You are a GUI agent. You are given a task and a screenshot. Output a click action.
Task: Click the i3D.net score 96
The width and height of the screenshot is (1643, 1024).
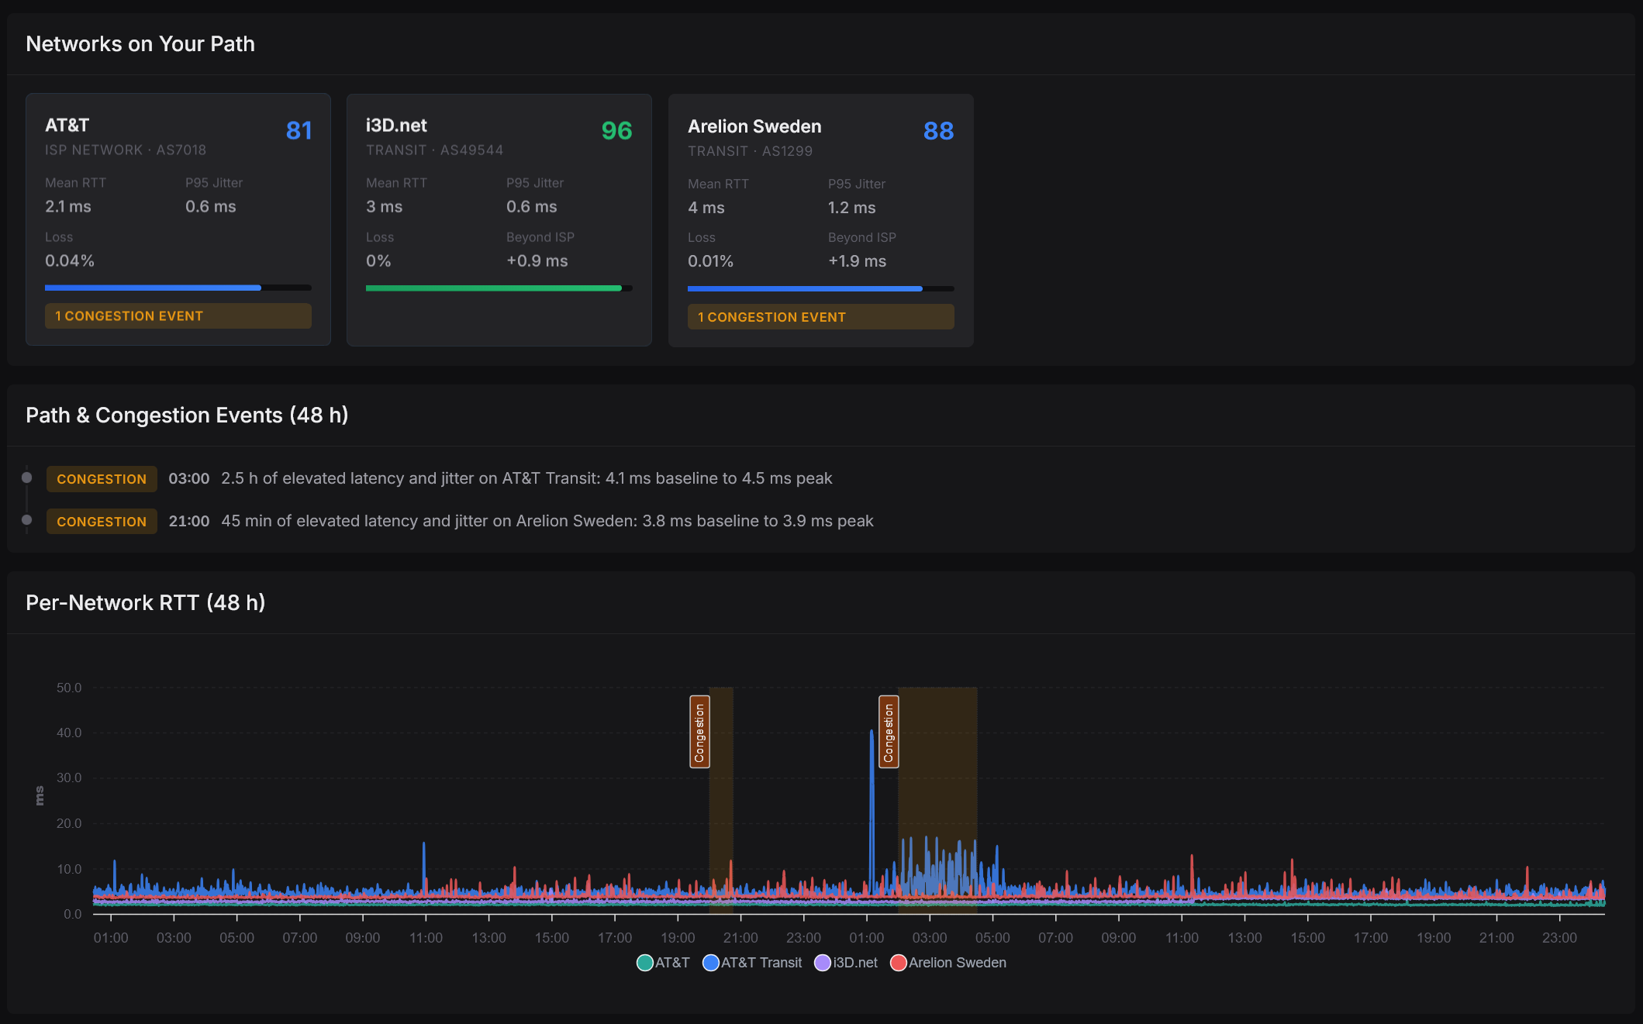pos(617,130)
